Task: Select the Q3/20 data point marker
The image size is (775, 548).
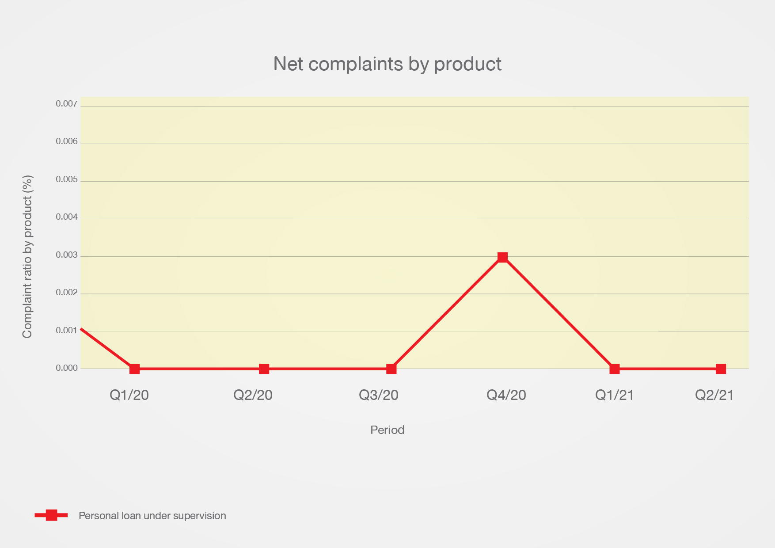Action: point(391,369)
